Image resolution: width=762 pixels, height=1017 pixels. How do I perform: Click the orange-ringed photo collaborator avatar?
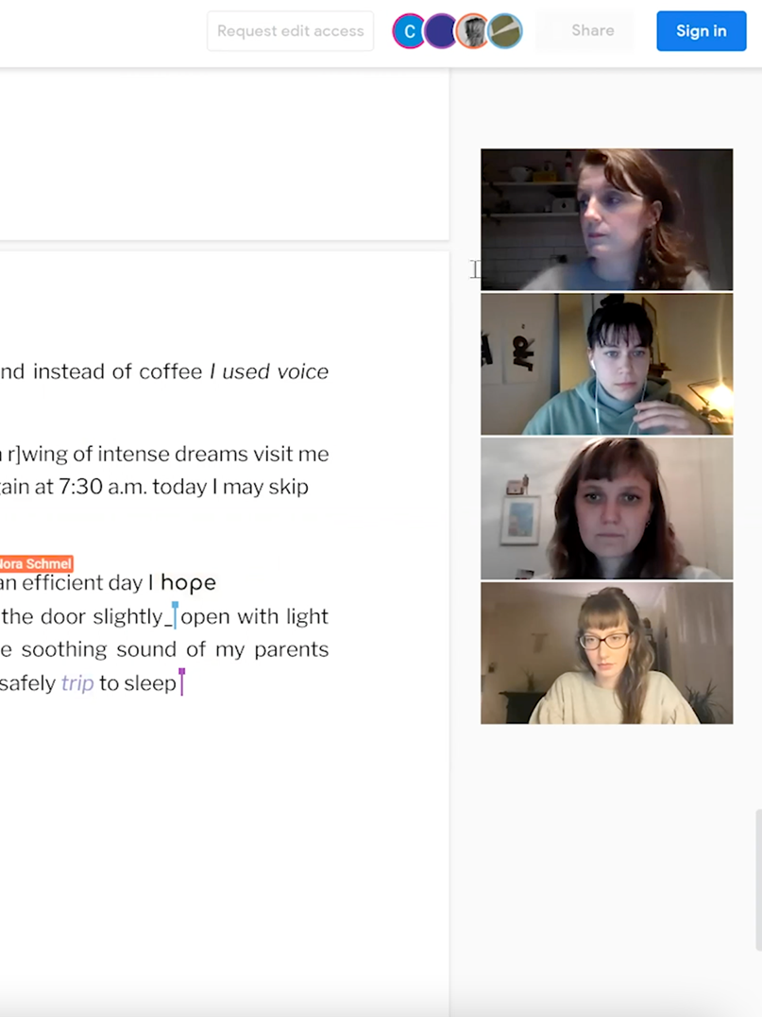tap(472, 30)
